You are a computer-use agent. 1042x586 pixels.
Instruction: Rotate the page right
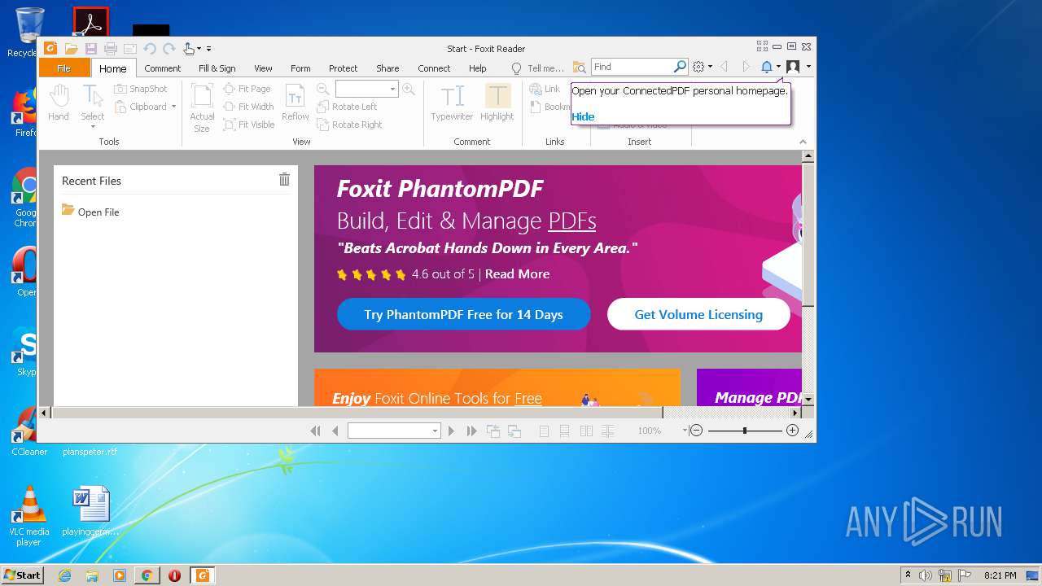(349, 125)
